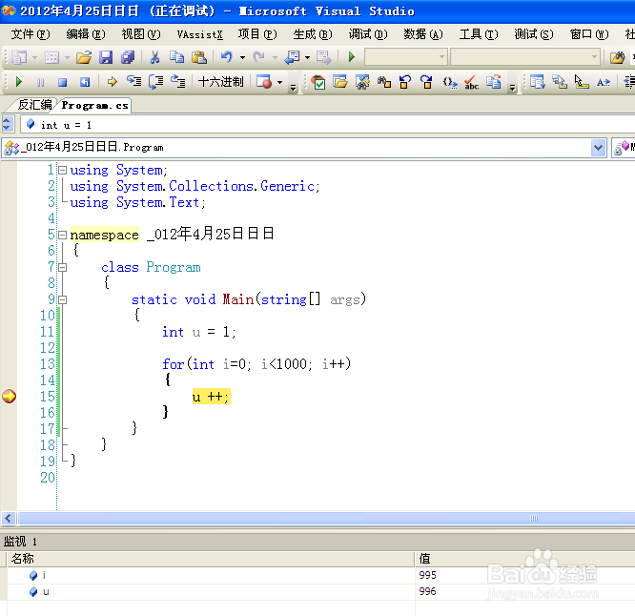Click watch value 995

coord(427,575)
